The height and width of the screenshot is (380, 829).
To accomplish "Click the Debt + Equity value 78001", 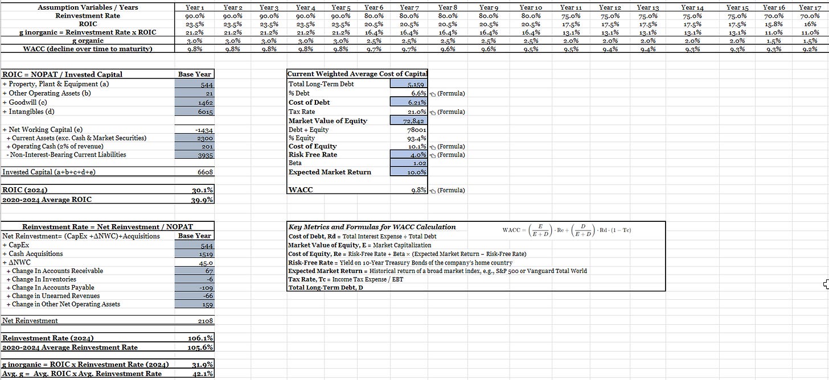I will 409,130.
